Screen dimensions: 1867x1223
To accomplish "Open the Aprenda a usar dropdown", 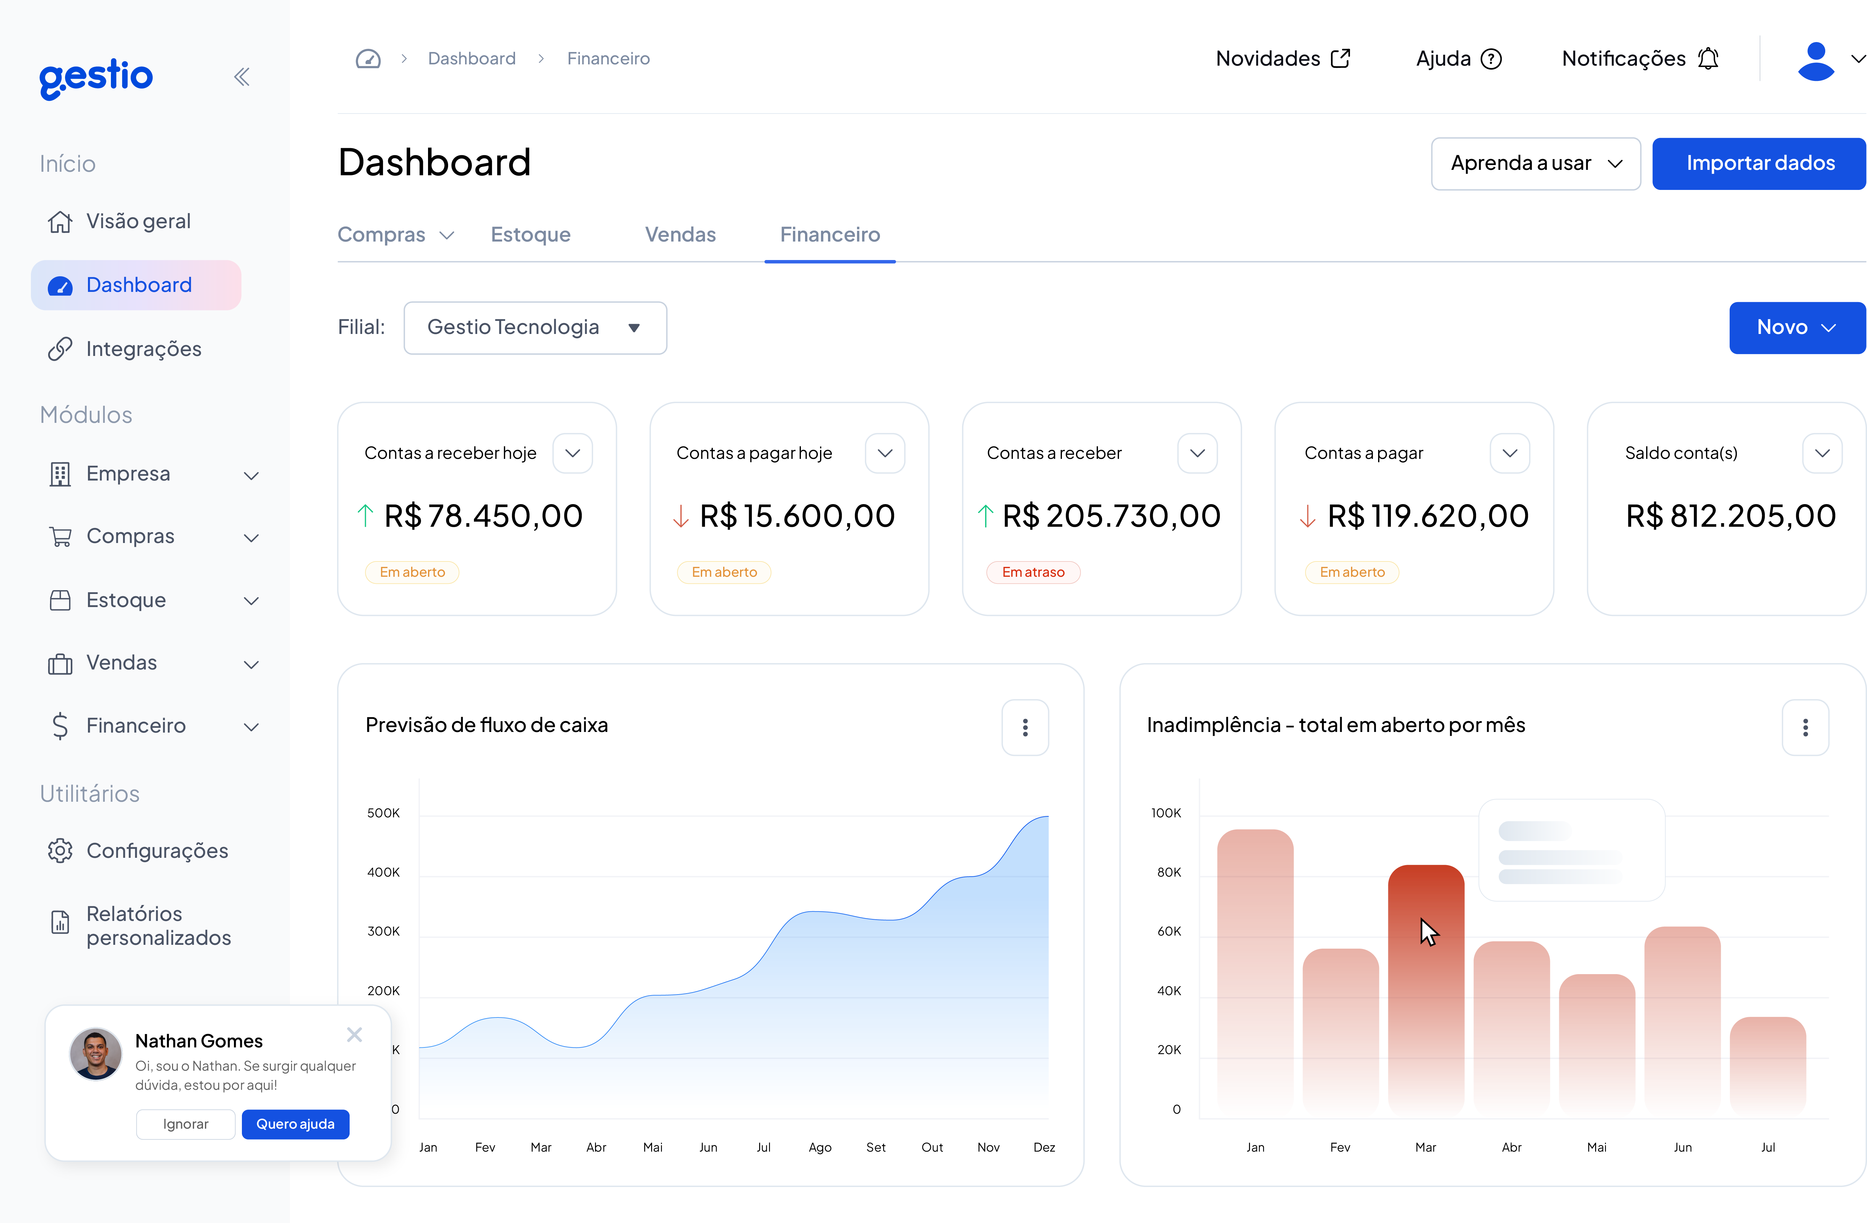I will (x=1535, y=163).
